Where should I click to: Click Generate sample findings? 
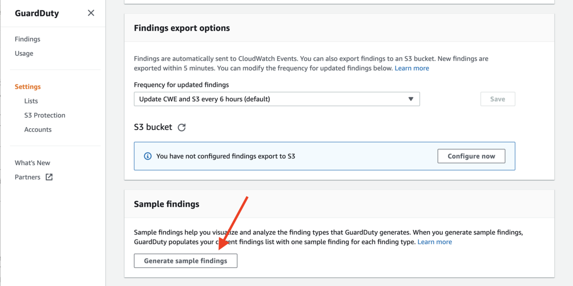click(185, 261)
